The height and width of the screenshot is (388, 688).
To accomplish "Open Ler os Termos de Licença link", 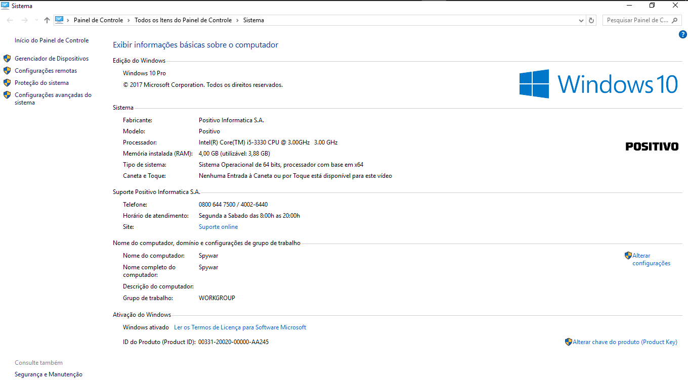I will click(240, 327).
